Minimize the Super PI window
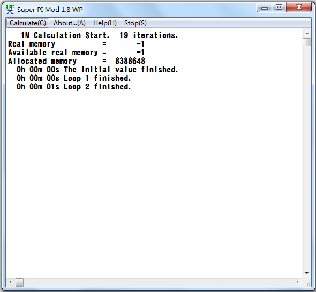This screenshot has width=316, height=292. point(265,8)
